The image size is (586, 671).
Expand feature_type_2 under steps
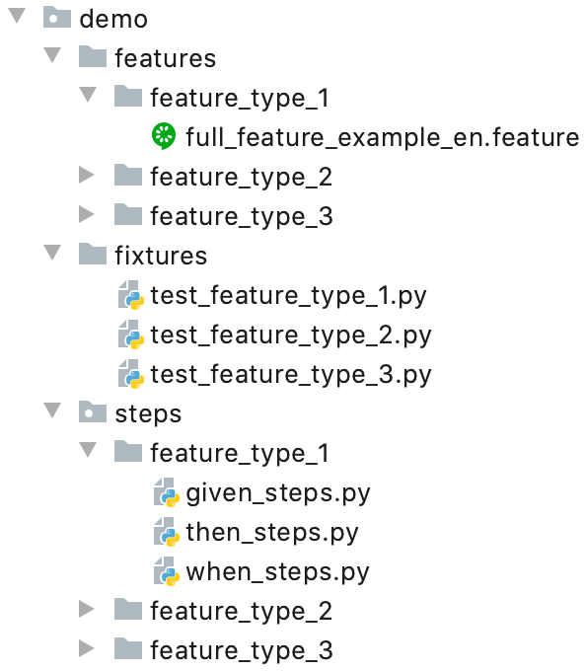(87, 609)
